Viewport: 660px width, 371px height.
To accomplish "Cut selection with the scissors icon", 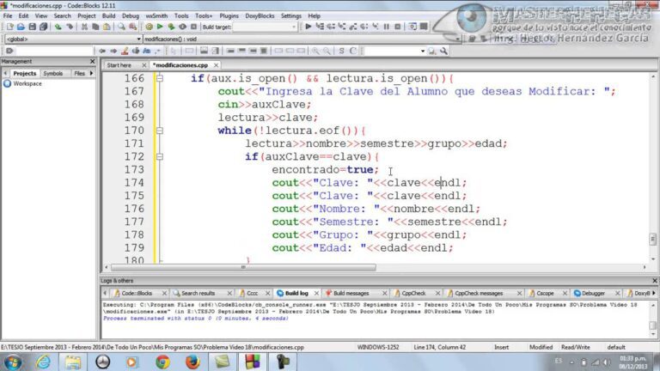I will [x=84, y=27].
